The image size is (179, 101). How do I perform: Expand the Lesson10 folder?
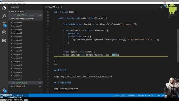pyautogui.click(x=25, y=54)
